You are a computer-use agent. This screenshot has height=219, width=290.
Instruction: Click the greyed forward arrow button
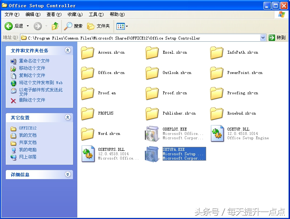pyautogui.click(x=38, y=26)
